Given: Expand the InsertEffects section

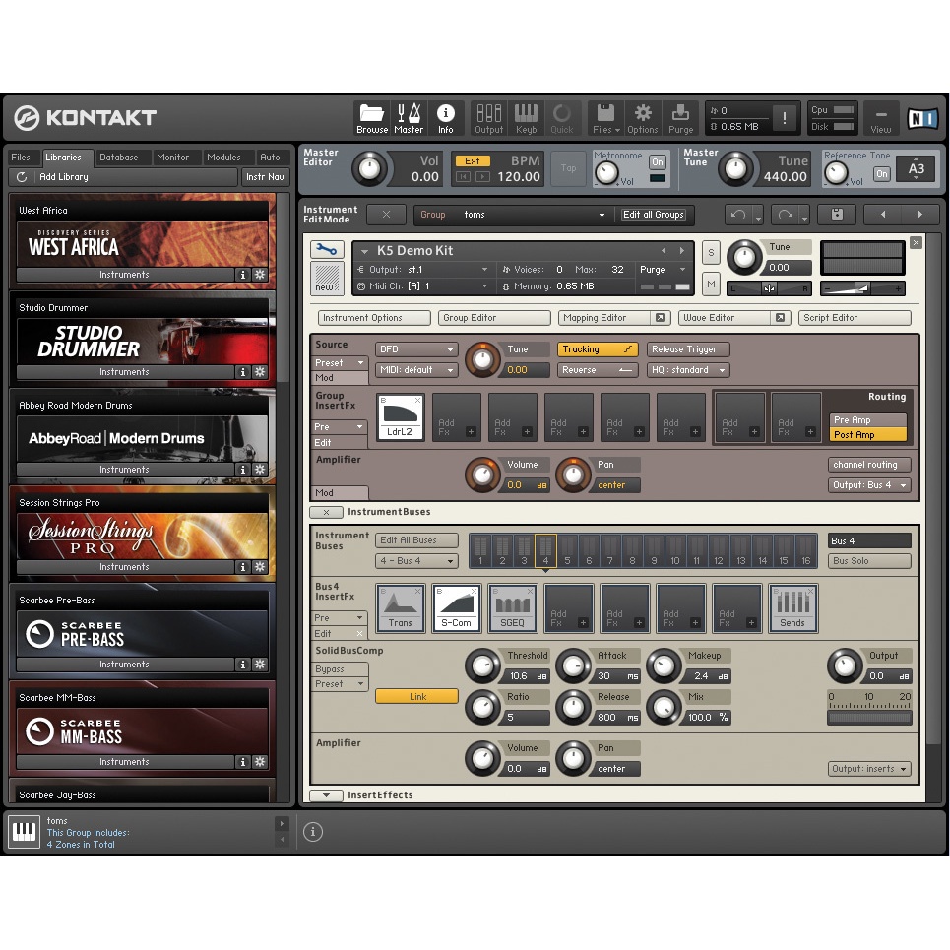Looking at the screenshot, I should pyautogui.click(x=325, y=795).
